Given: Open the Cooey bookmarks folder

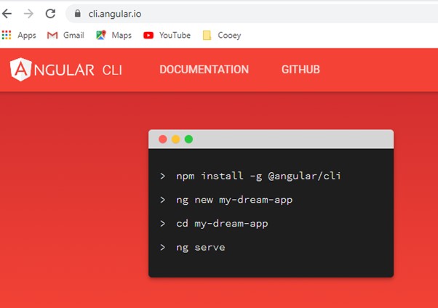Looking at the screenshot, I should click(222, 35).
